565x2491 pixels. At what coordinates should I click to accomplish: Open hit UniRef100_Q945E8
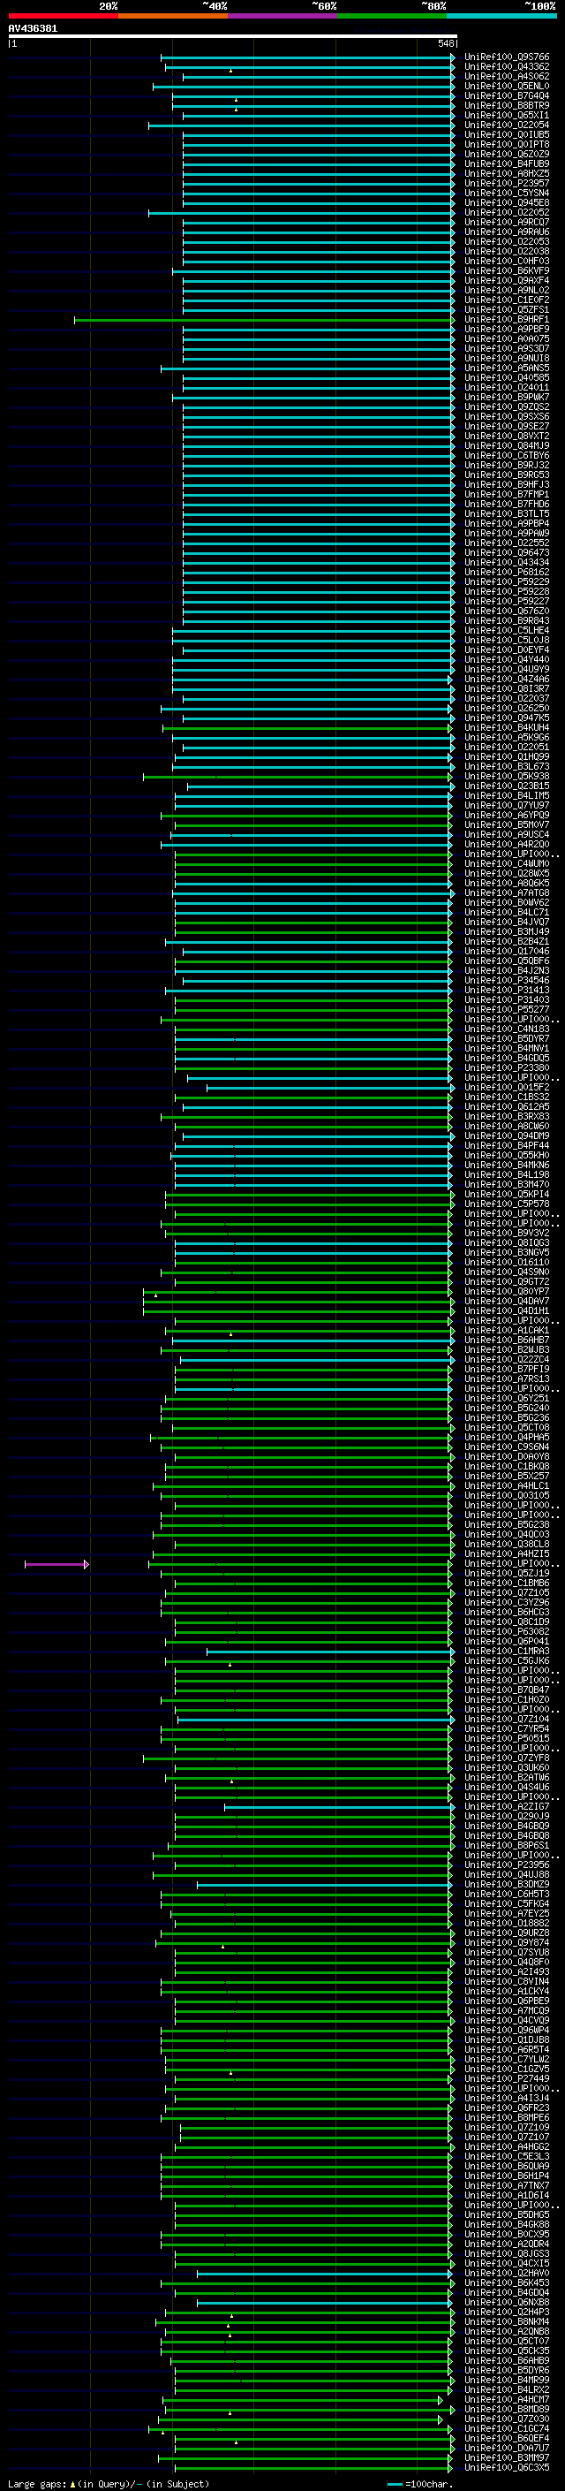pyautogui.click(x=507, y=202)
